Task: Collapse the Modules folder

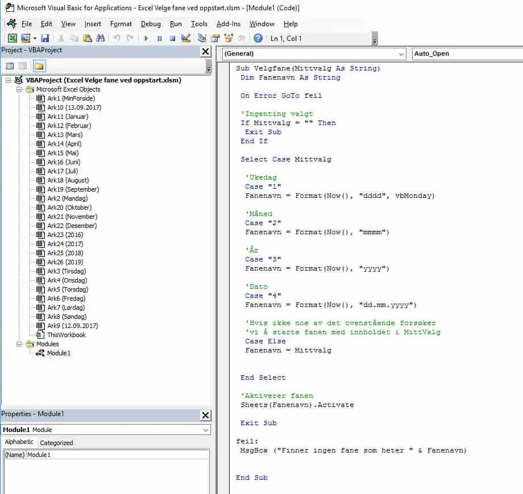Action: [19, 344]
